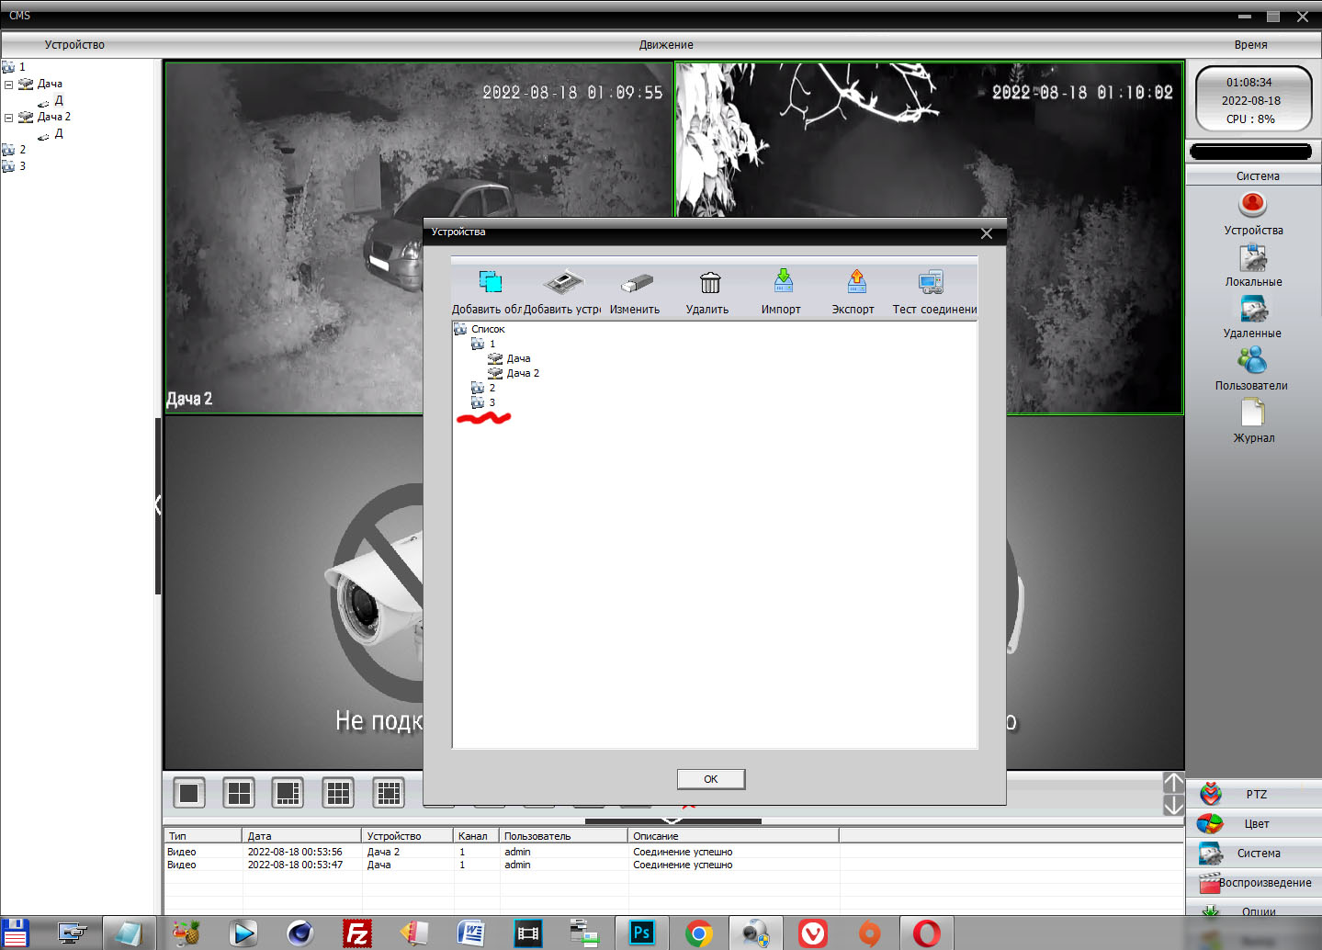Switch to the single-view layout
This screenshot has width=1322, height=950.
click(x=189, y=793)
